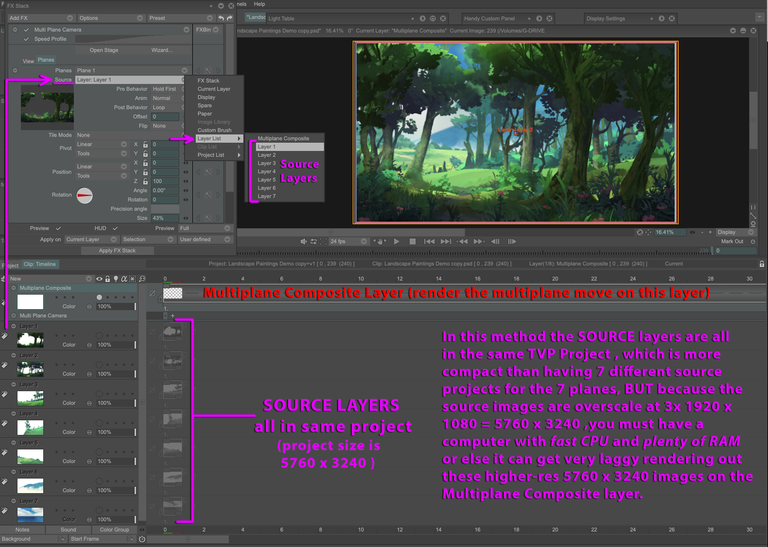Open the Add FX dropdown
Viewport: 768px width, 547px height.
coord(41,18)
